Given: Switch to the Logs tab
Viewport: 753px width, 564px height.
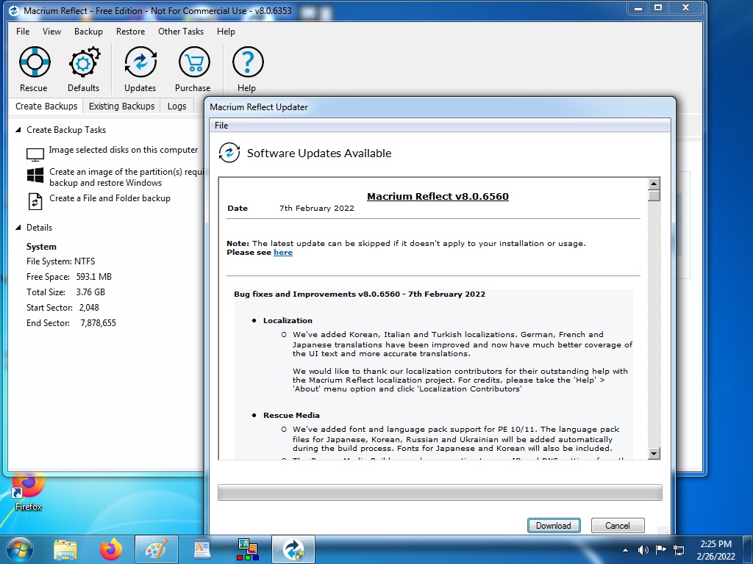Looking at the screenshot, I should [x=176, y=106].
